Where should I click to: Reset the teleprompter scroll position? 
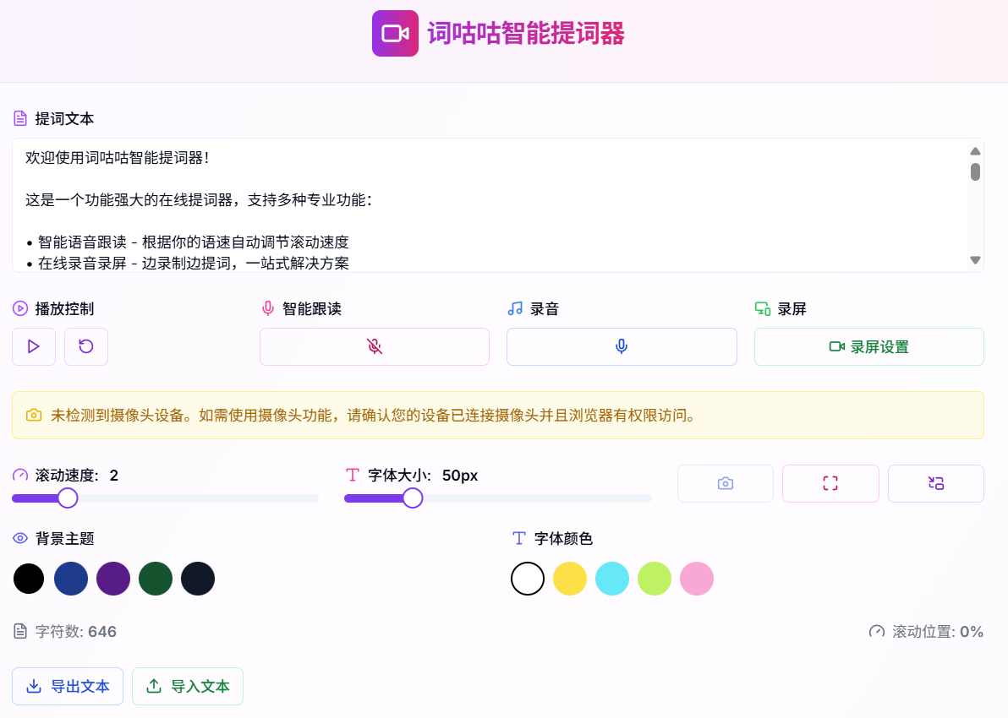86,347
